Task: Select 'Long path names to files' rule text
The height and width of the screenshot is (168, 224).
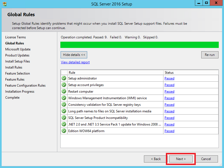Action: click(110, 111)
